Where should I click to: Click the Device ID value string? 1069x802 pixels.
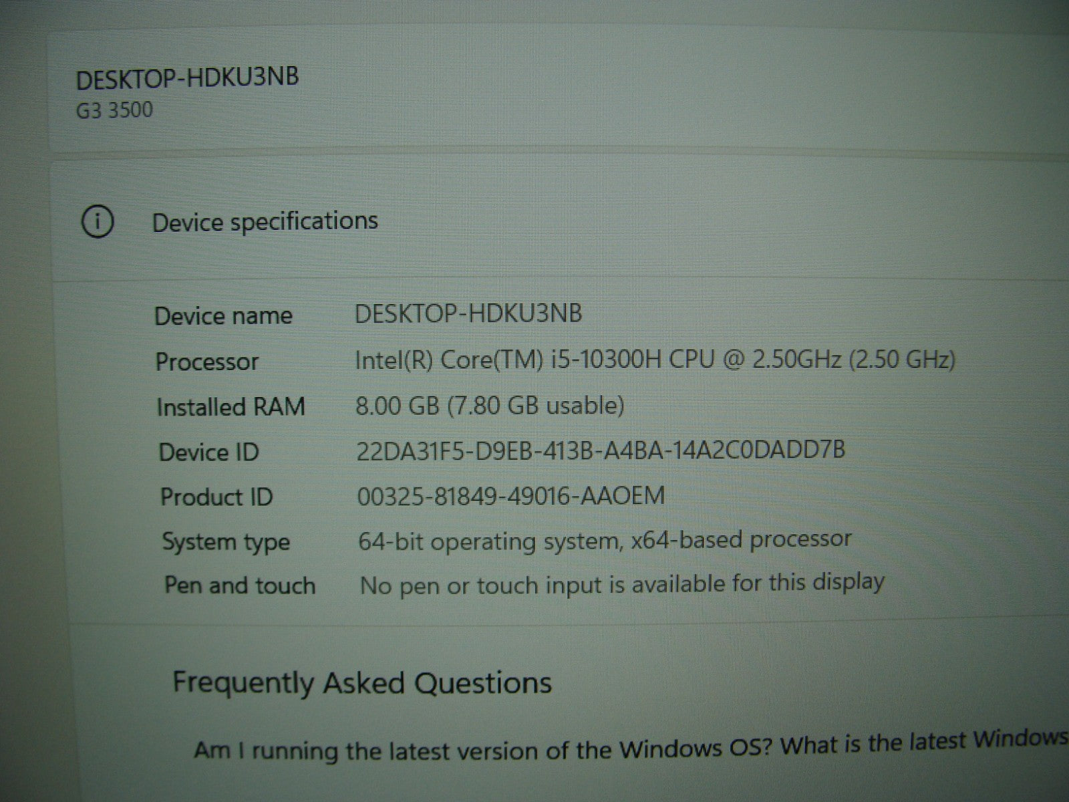(601, 450)
